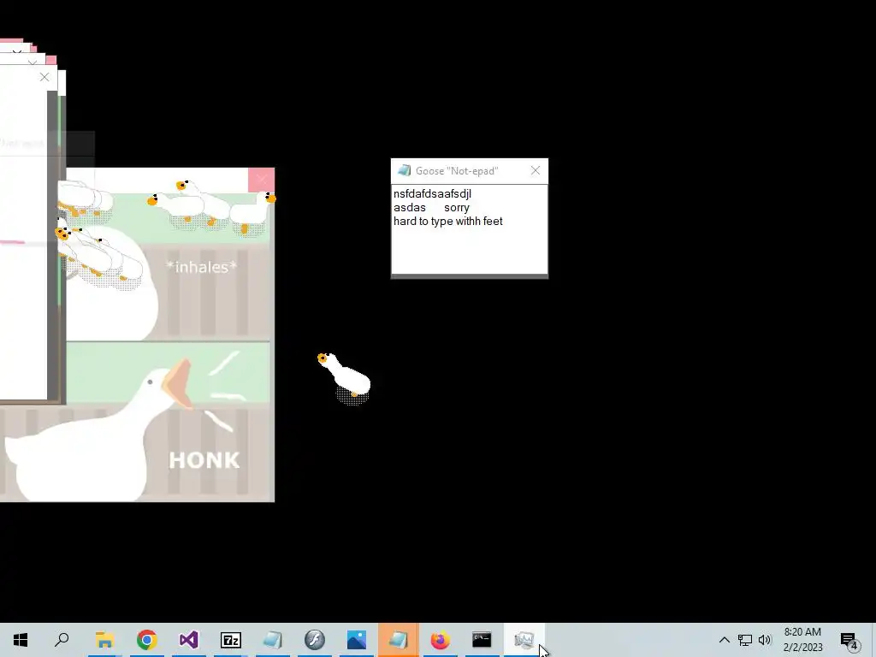The width and height of the screenshot is (876, 657).
Task: Click the "HONK" text in meme image
Action: [x=204, y=460]
